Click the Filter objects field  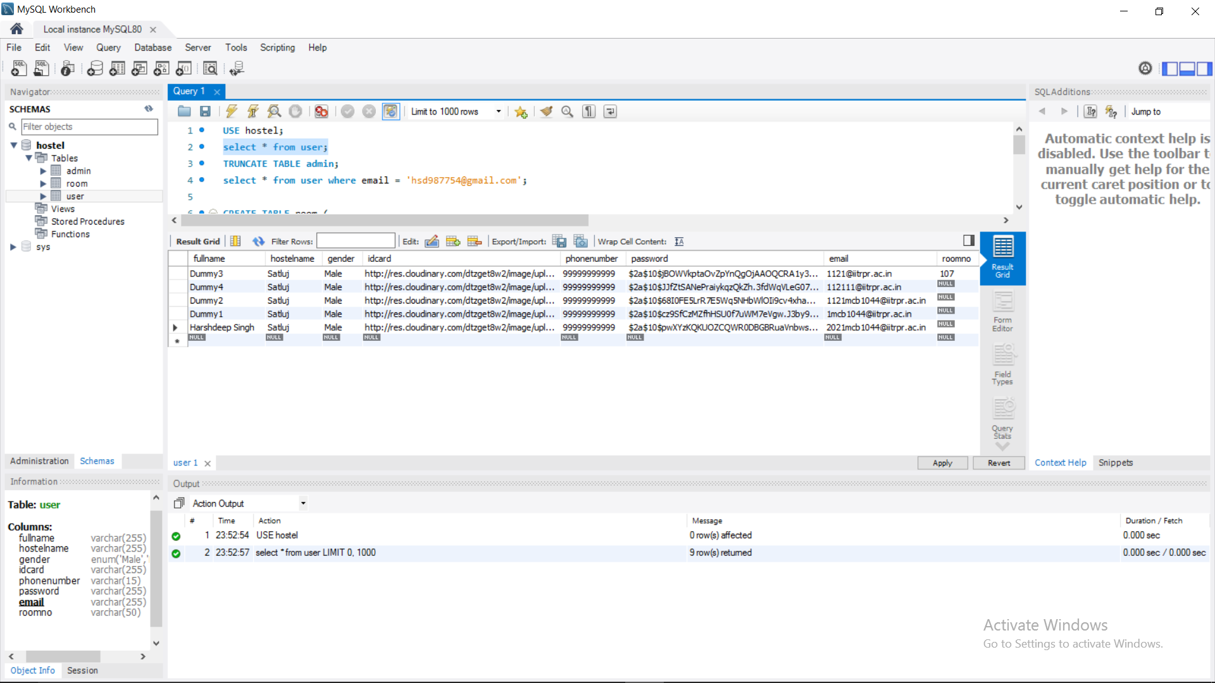click(x=89, y=126)
